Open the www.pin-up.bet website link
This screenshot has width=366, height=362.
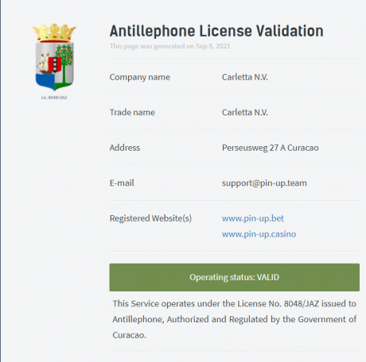[x=253, y=218]
